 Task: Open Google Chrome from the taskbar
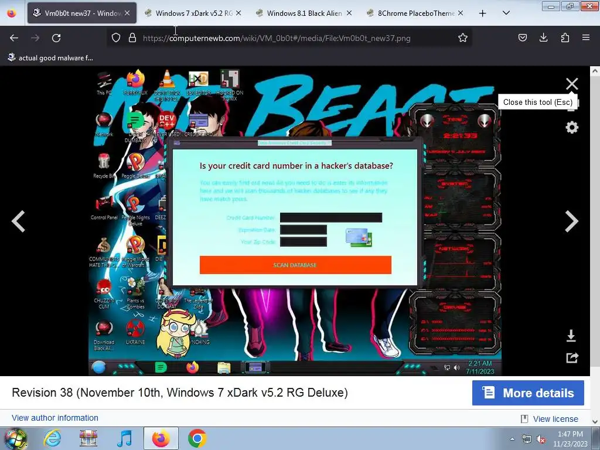(x=197, y=438)
